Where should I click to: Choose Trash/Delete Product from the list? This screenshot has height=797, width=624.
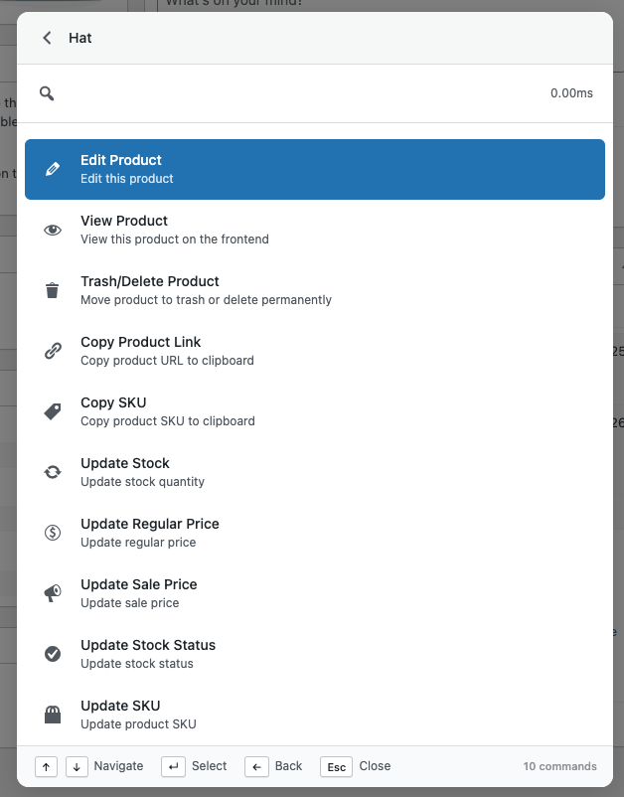314,290
